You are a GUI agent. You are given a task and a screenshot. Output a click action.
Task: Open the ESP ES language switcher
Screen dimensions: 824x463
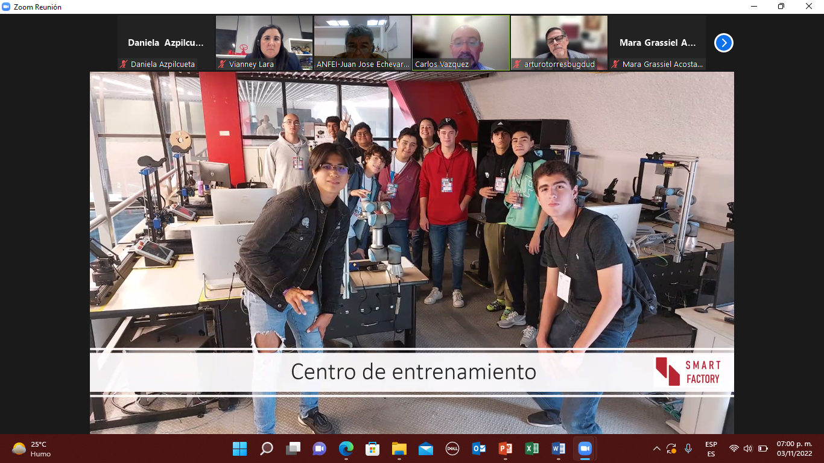coord(711,449)
